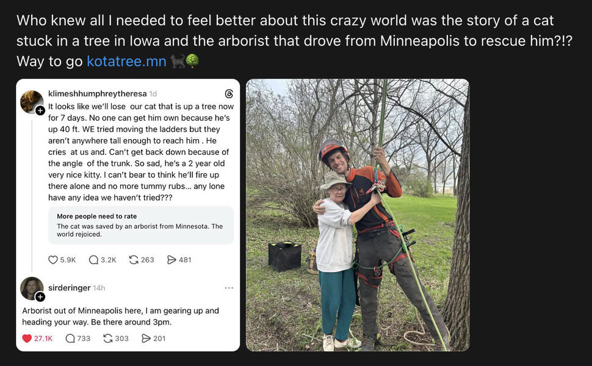Click the share icon showing 481

tap(171, 260)
